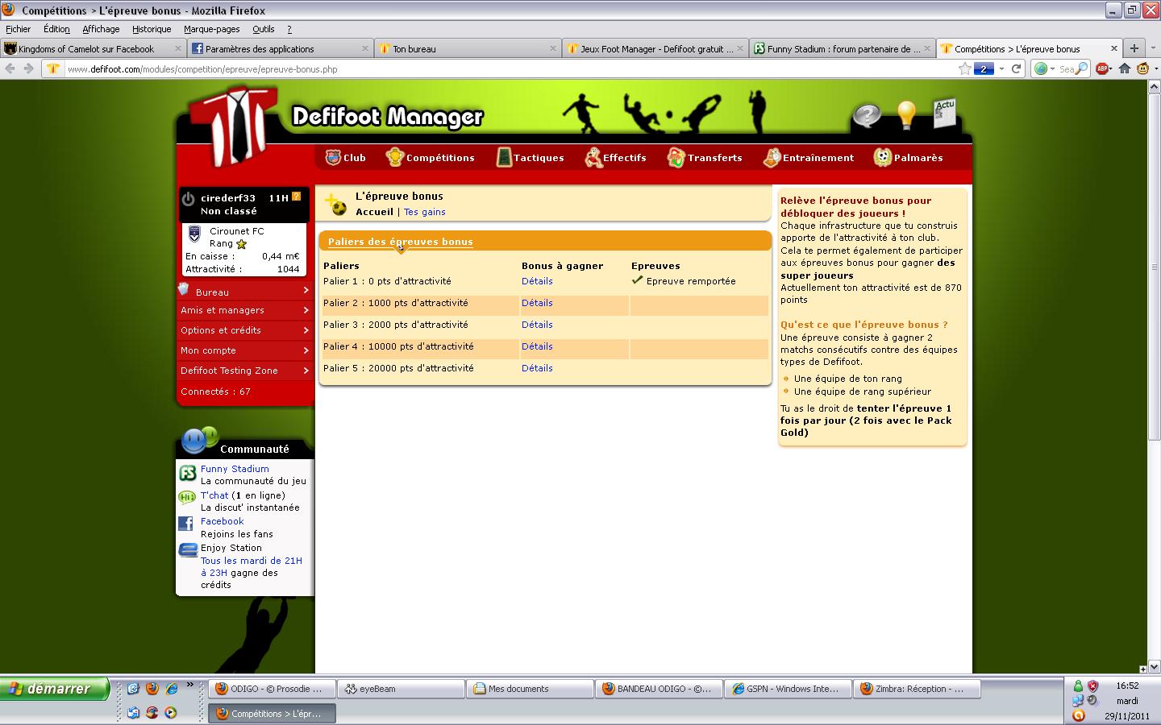Click the T'chat speech bubble icon
The image size is (1161, 725).
[187, 497]
